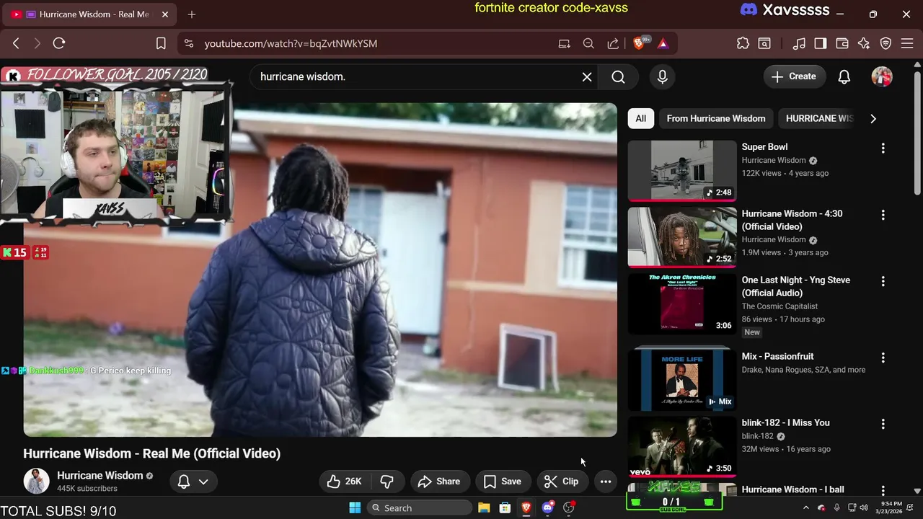This screenshot has height=519, width=923.
Task: Click the share page icon in address bar
Action: coord(613,43)
